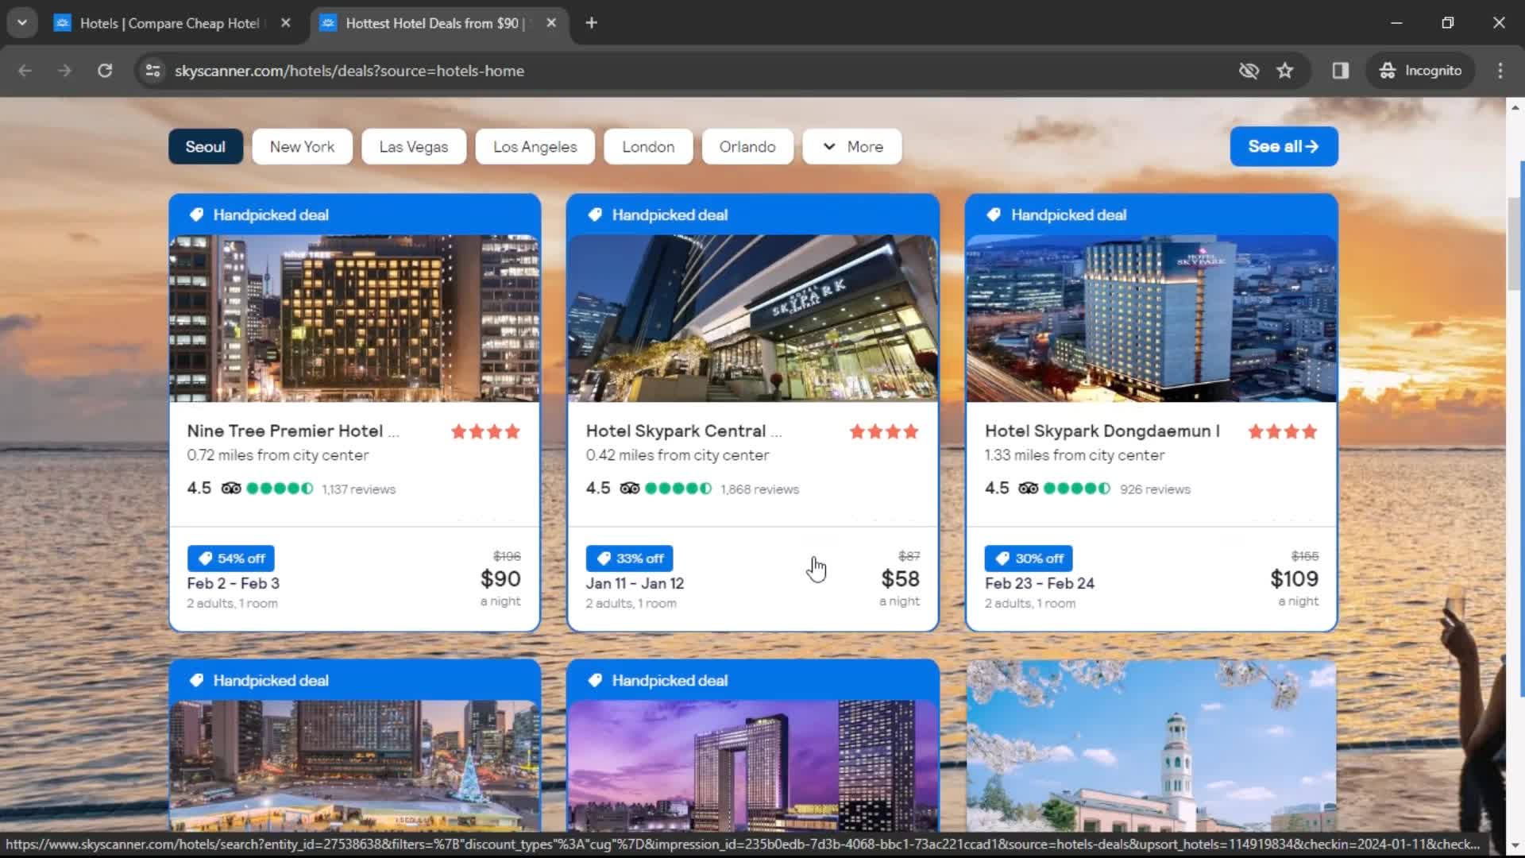Image resolution: width=1525 pixels, height=858 pixels.
Task: View site information icon in the address bar
Action: point(152,71)
